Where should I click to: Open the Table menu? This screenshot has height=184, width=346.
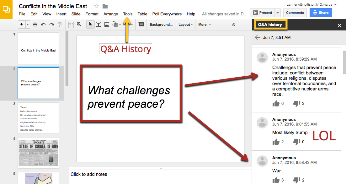[142, 14]
